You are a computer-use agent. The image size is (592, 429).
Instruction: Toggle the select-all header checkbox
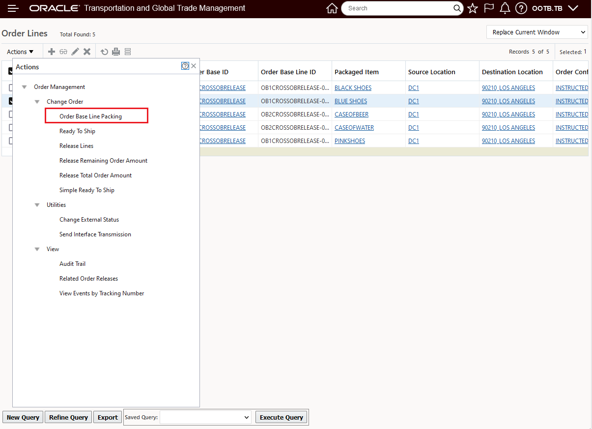point(10,72)
